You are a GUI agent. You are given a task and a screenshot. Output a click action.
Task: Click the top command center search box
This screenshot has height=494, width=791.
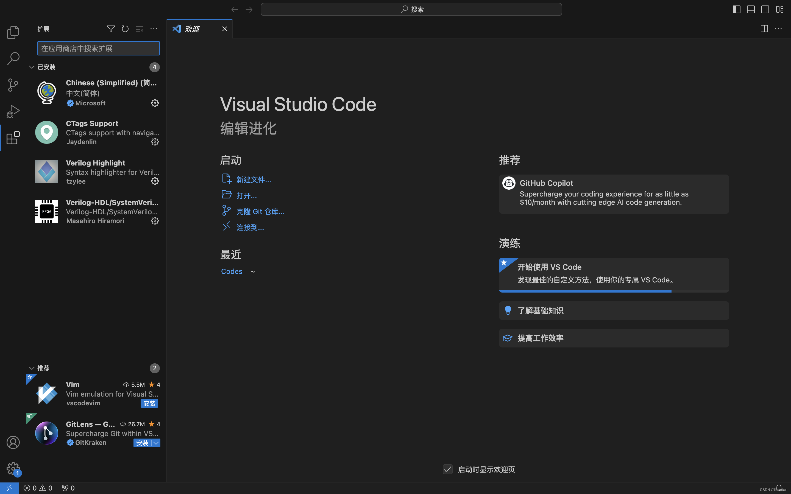click(411, 10)
